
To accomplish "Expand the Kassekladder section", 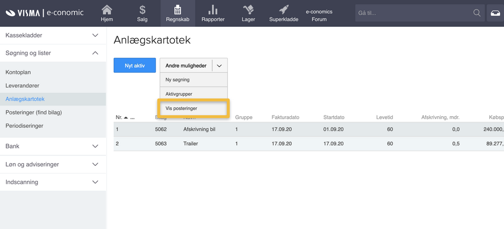I will [95, 35].
